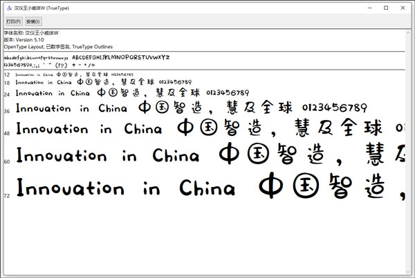Maximize the font viewer window
This screenshot has width=415, height=278.
pyautogui.click(x=386, y=8)
